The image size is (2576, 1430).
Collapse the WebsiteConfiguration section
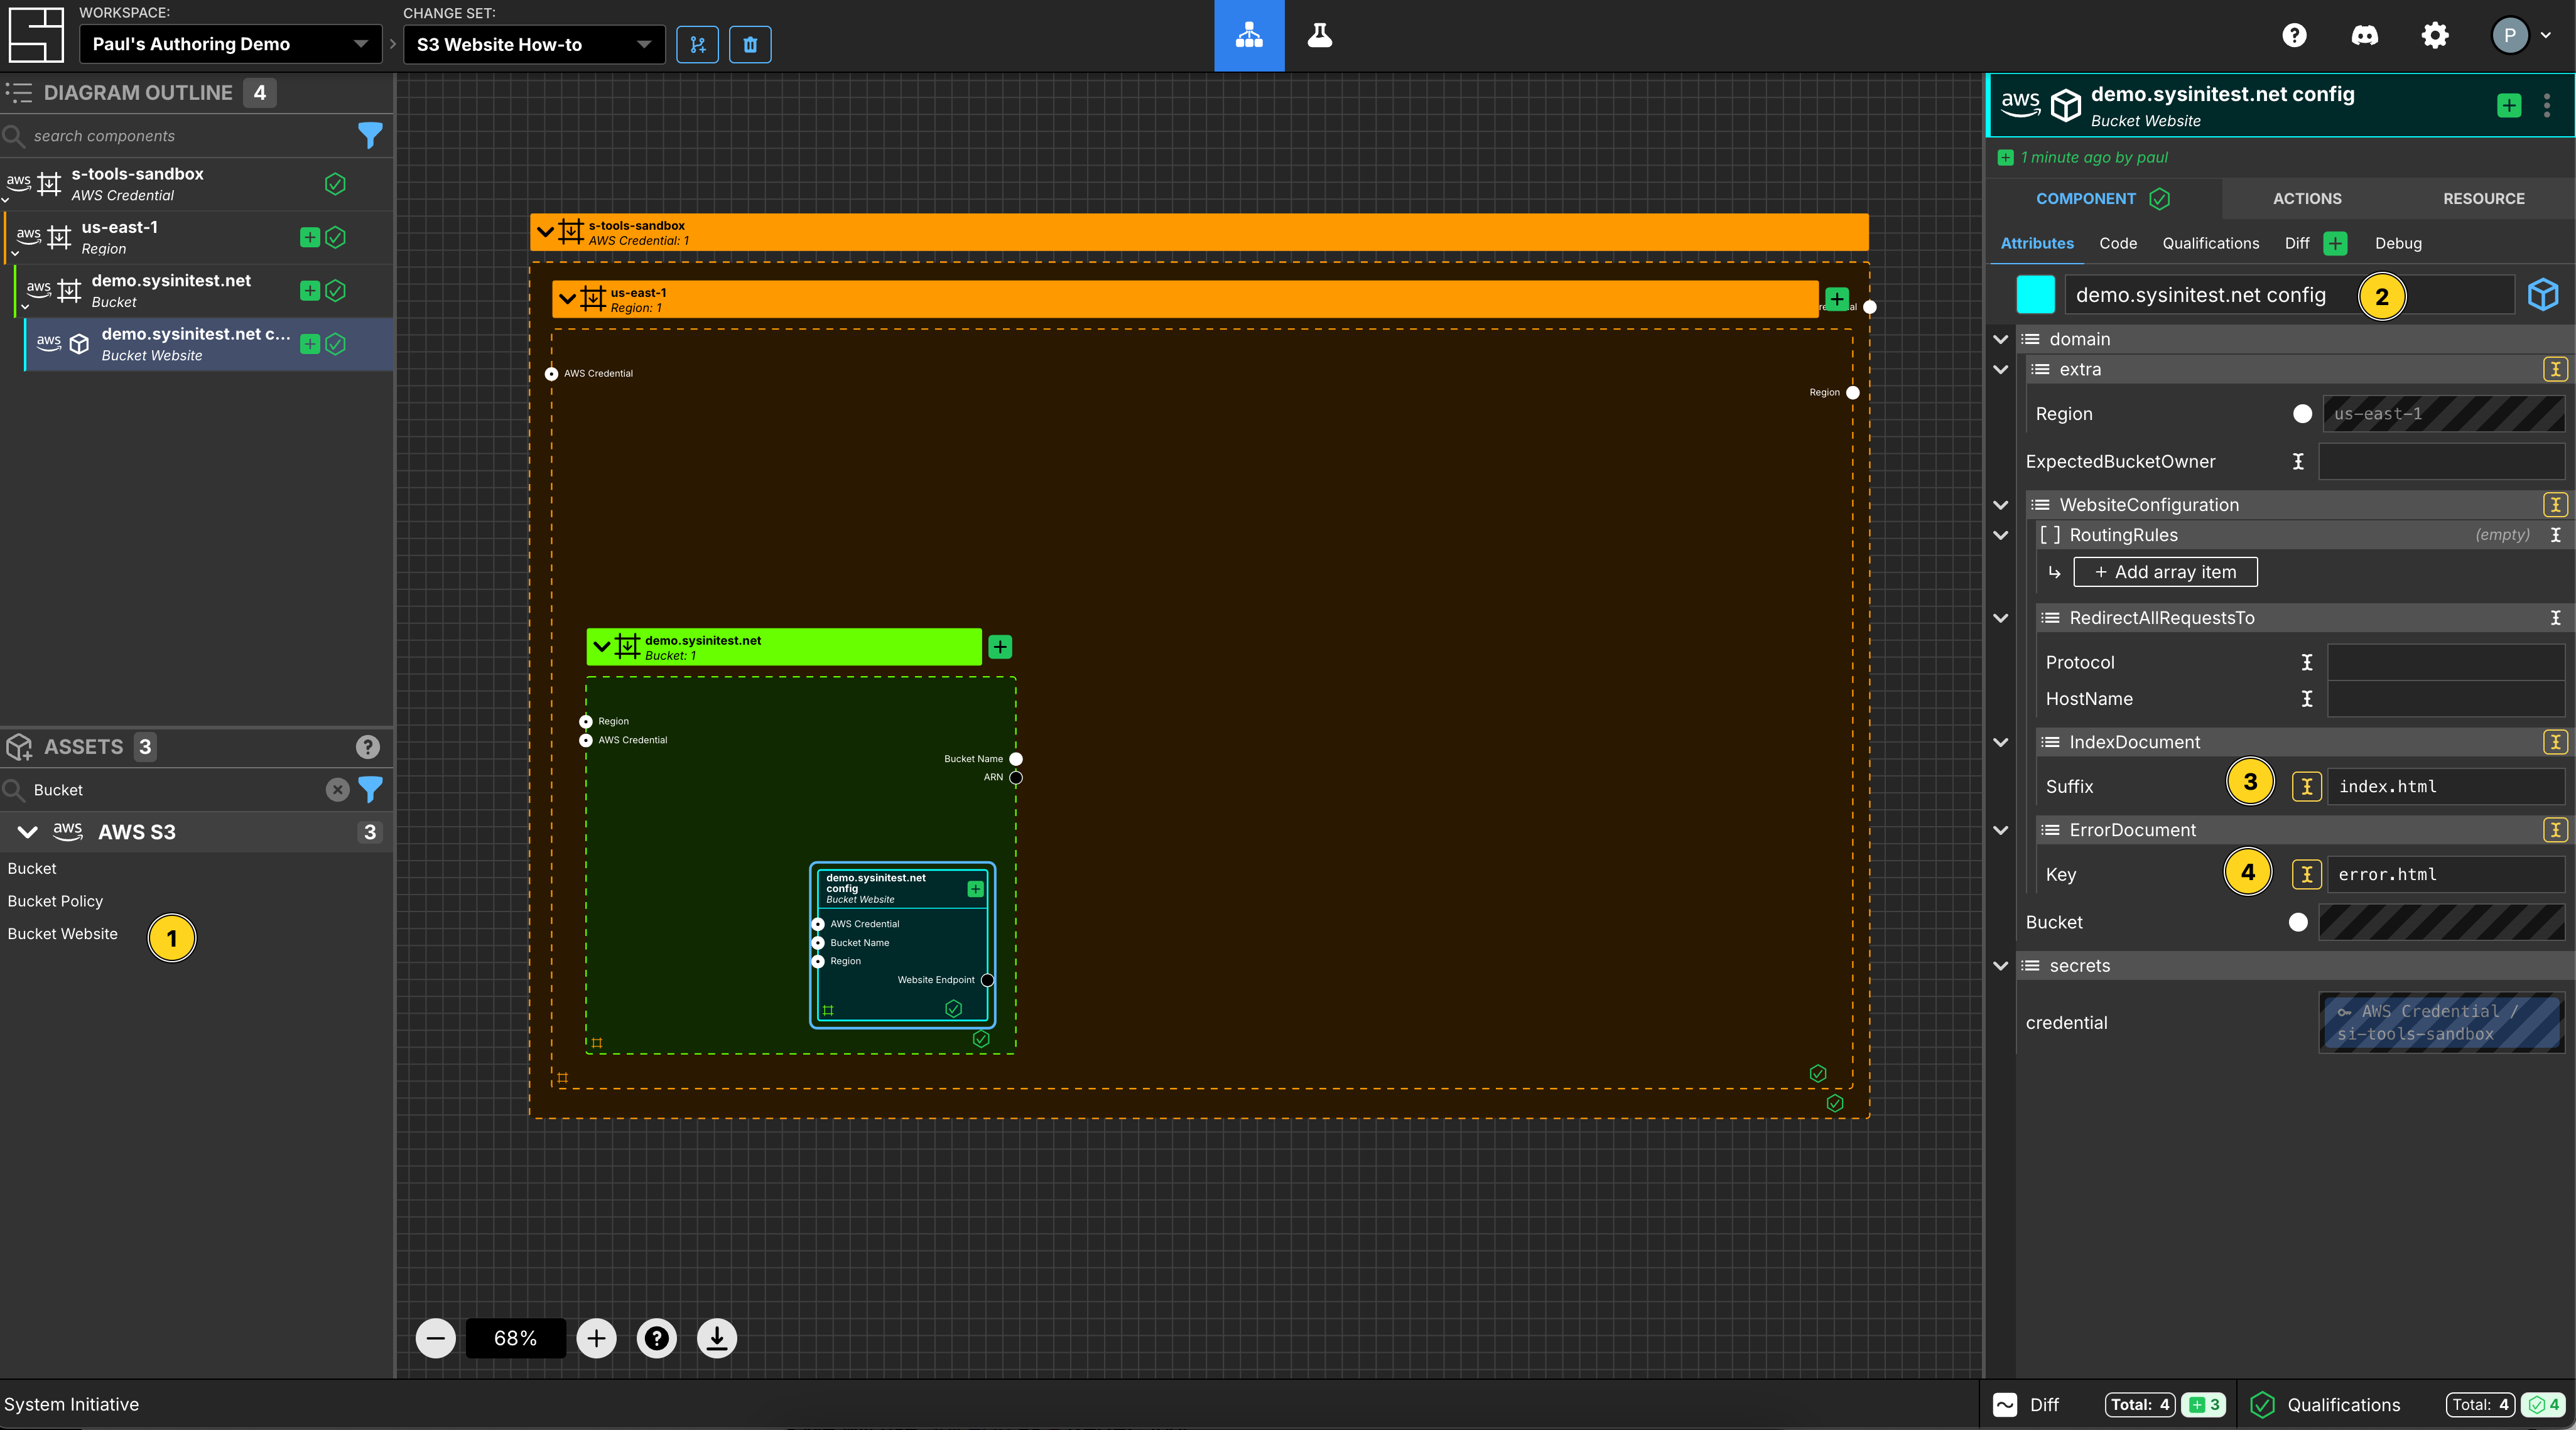point(2001,505)
